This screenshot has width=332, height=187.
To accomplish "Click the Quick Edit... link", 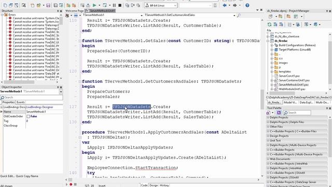I will 7,176.
